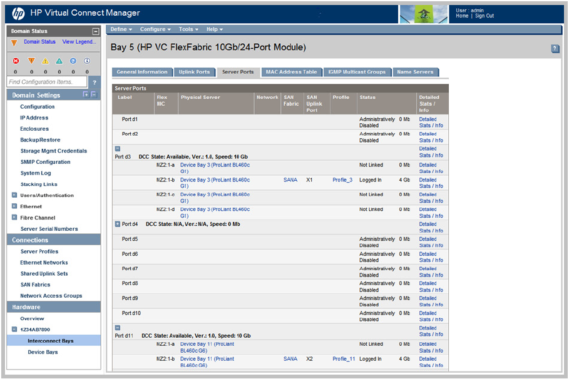Open SAN Fabrics in sidebar
569x379 pixels.
click(35, 285)
